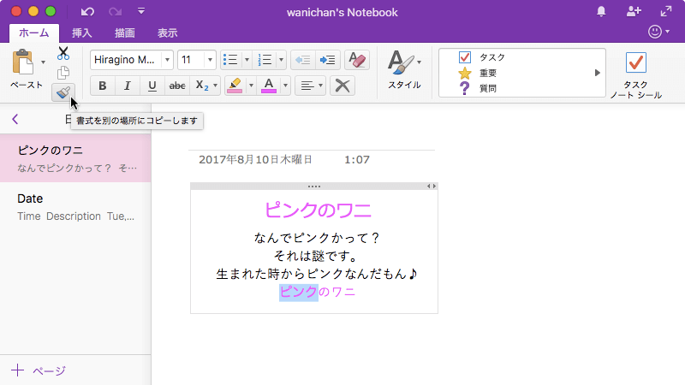The image size is (685, 385).
Task: Increase the indent level
Action: coord(328,60)
